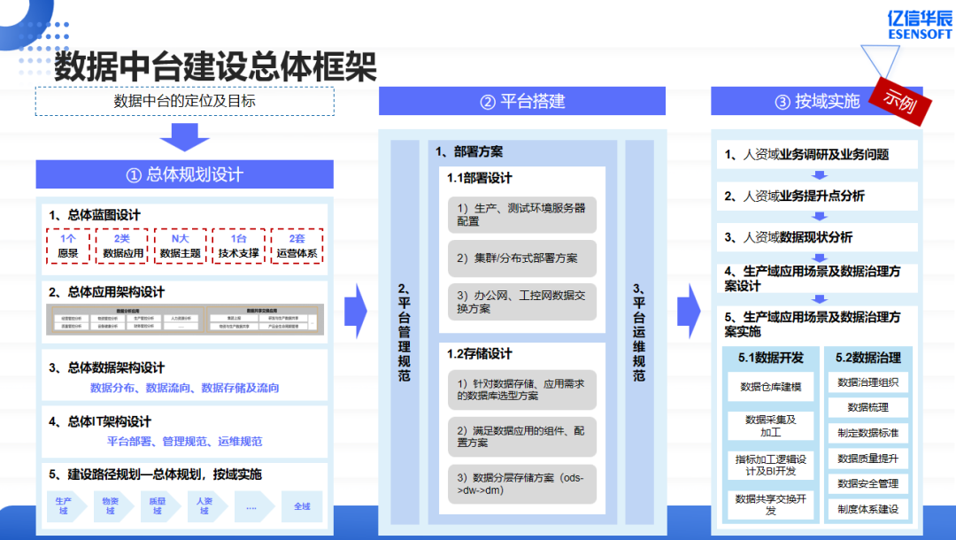Click the 全域 box

302,505
